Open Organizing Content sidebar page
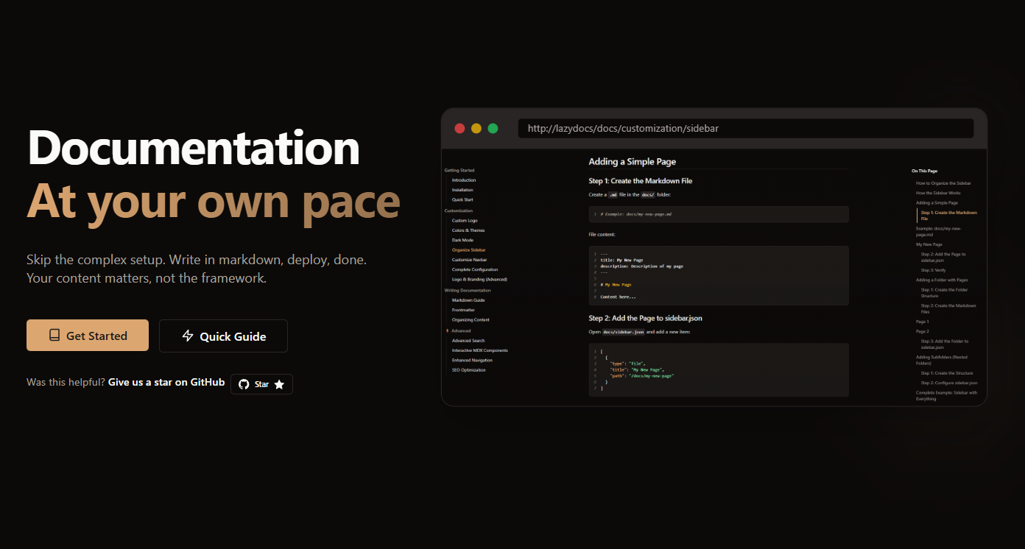The height and width of the screenshot is (549, 1025). 471,319
